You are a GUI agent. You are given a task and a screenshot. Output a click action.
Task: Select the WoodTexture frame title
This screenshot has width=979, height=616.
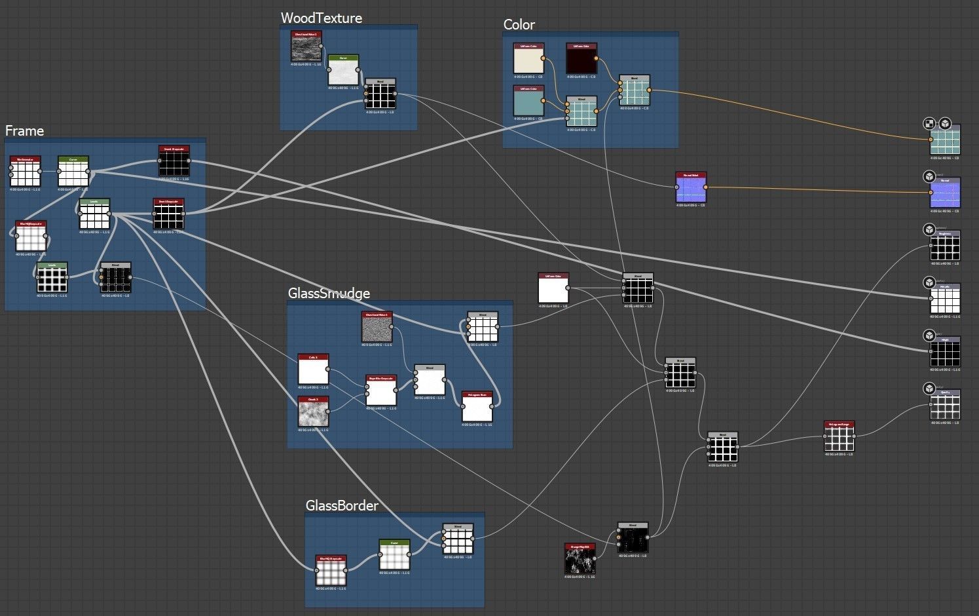click(x=322, y=18)
